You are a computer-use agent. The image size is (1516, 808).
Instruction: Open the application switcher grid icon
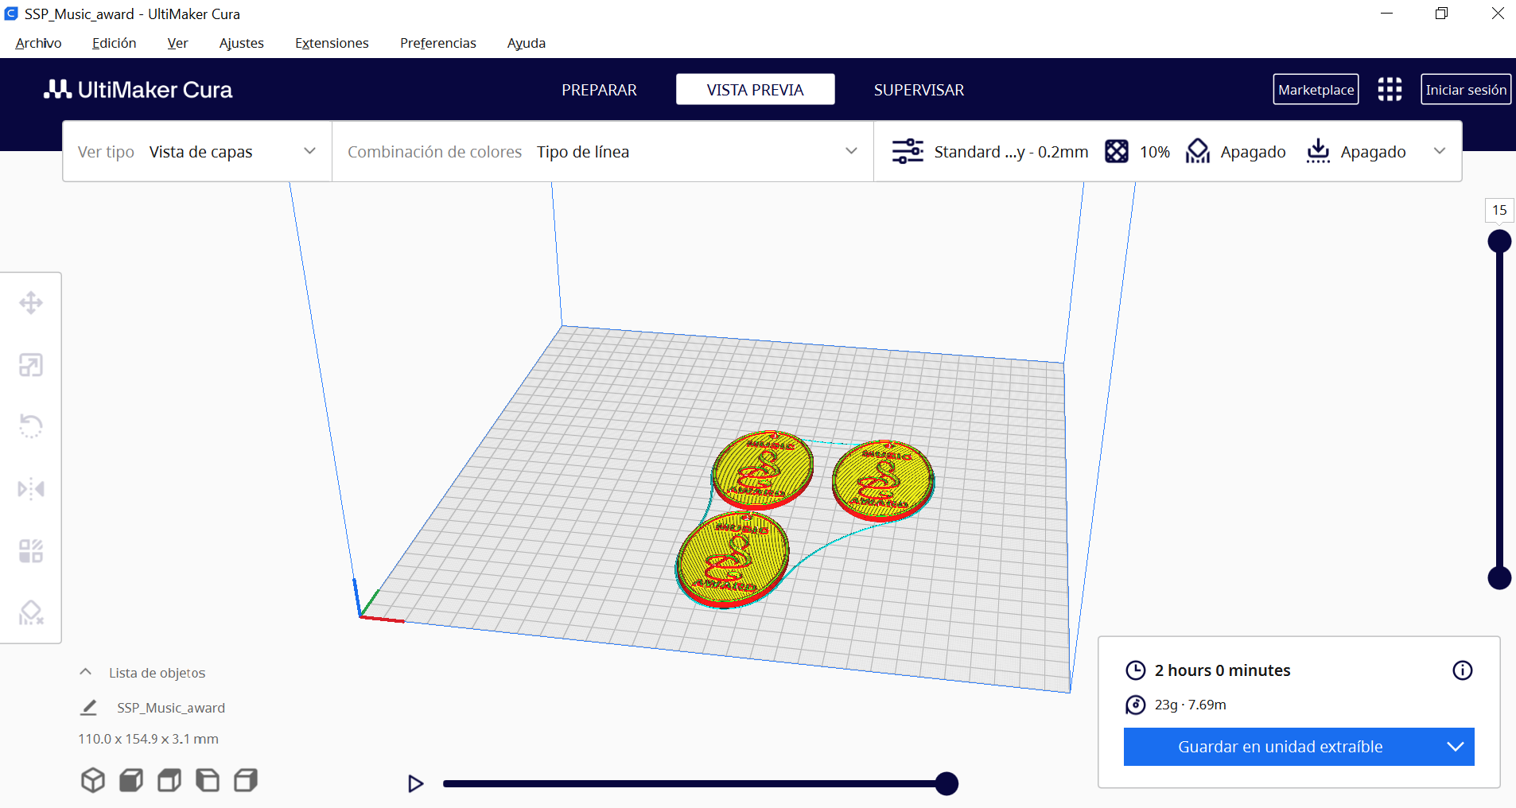1390,90
